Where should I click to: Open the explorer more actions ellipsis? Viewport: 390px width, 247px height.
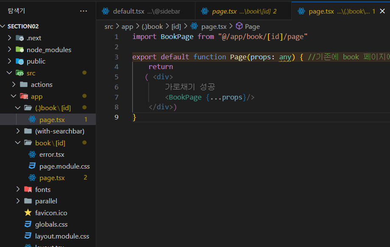click(84, 11)
